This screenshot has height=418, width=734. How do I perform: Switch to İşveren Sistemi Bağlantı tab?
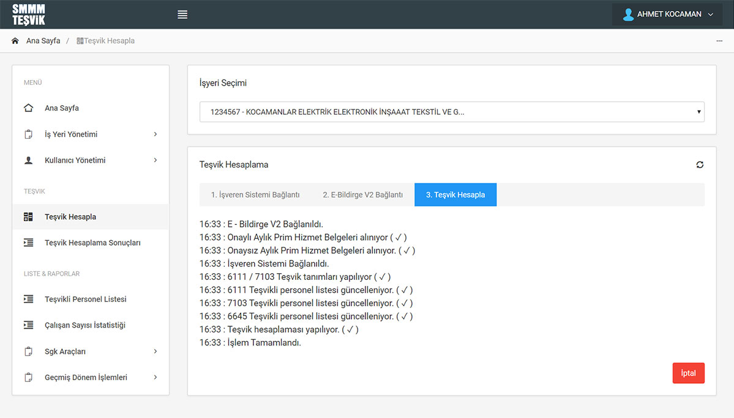[255, 195]
